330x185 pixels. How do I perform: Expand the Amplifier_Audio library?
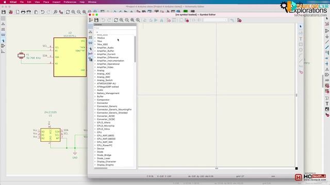(x=95, y=48)
